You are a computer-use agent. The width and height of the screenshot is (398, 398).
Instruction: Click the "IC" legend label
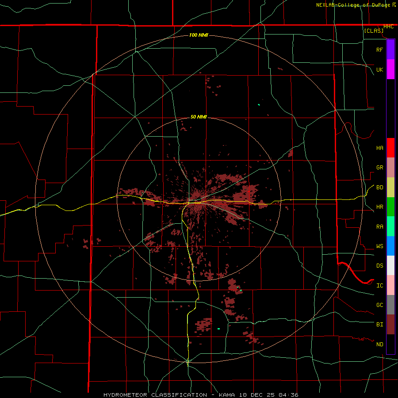(379, 286)
